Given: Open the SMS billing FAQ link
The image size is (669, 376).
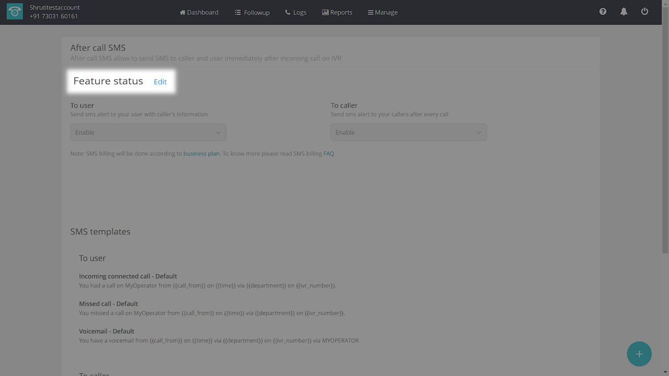Looking at the screenshot, I should tap(328, 154).
